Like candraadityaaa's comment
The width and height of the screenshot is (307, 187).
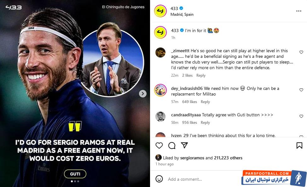click(301, 116)
